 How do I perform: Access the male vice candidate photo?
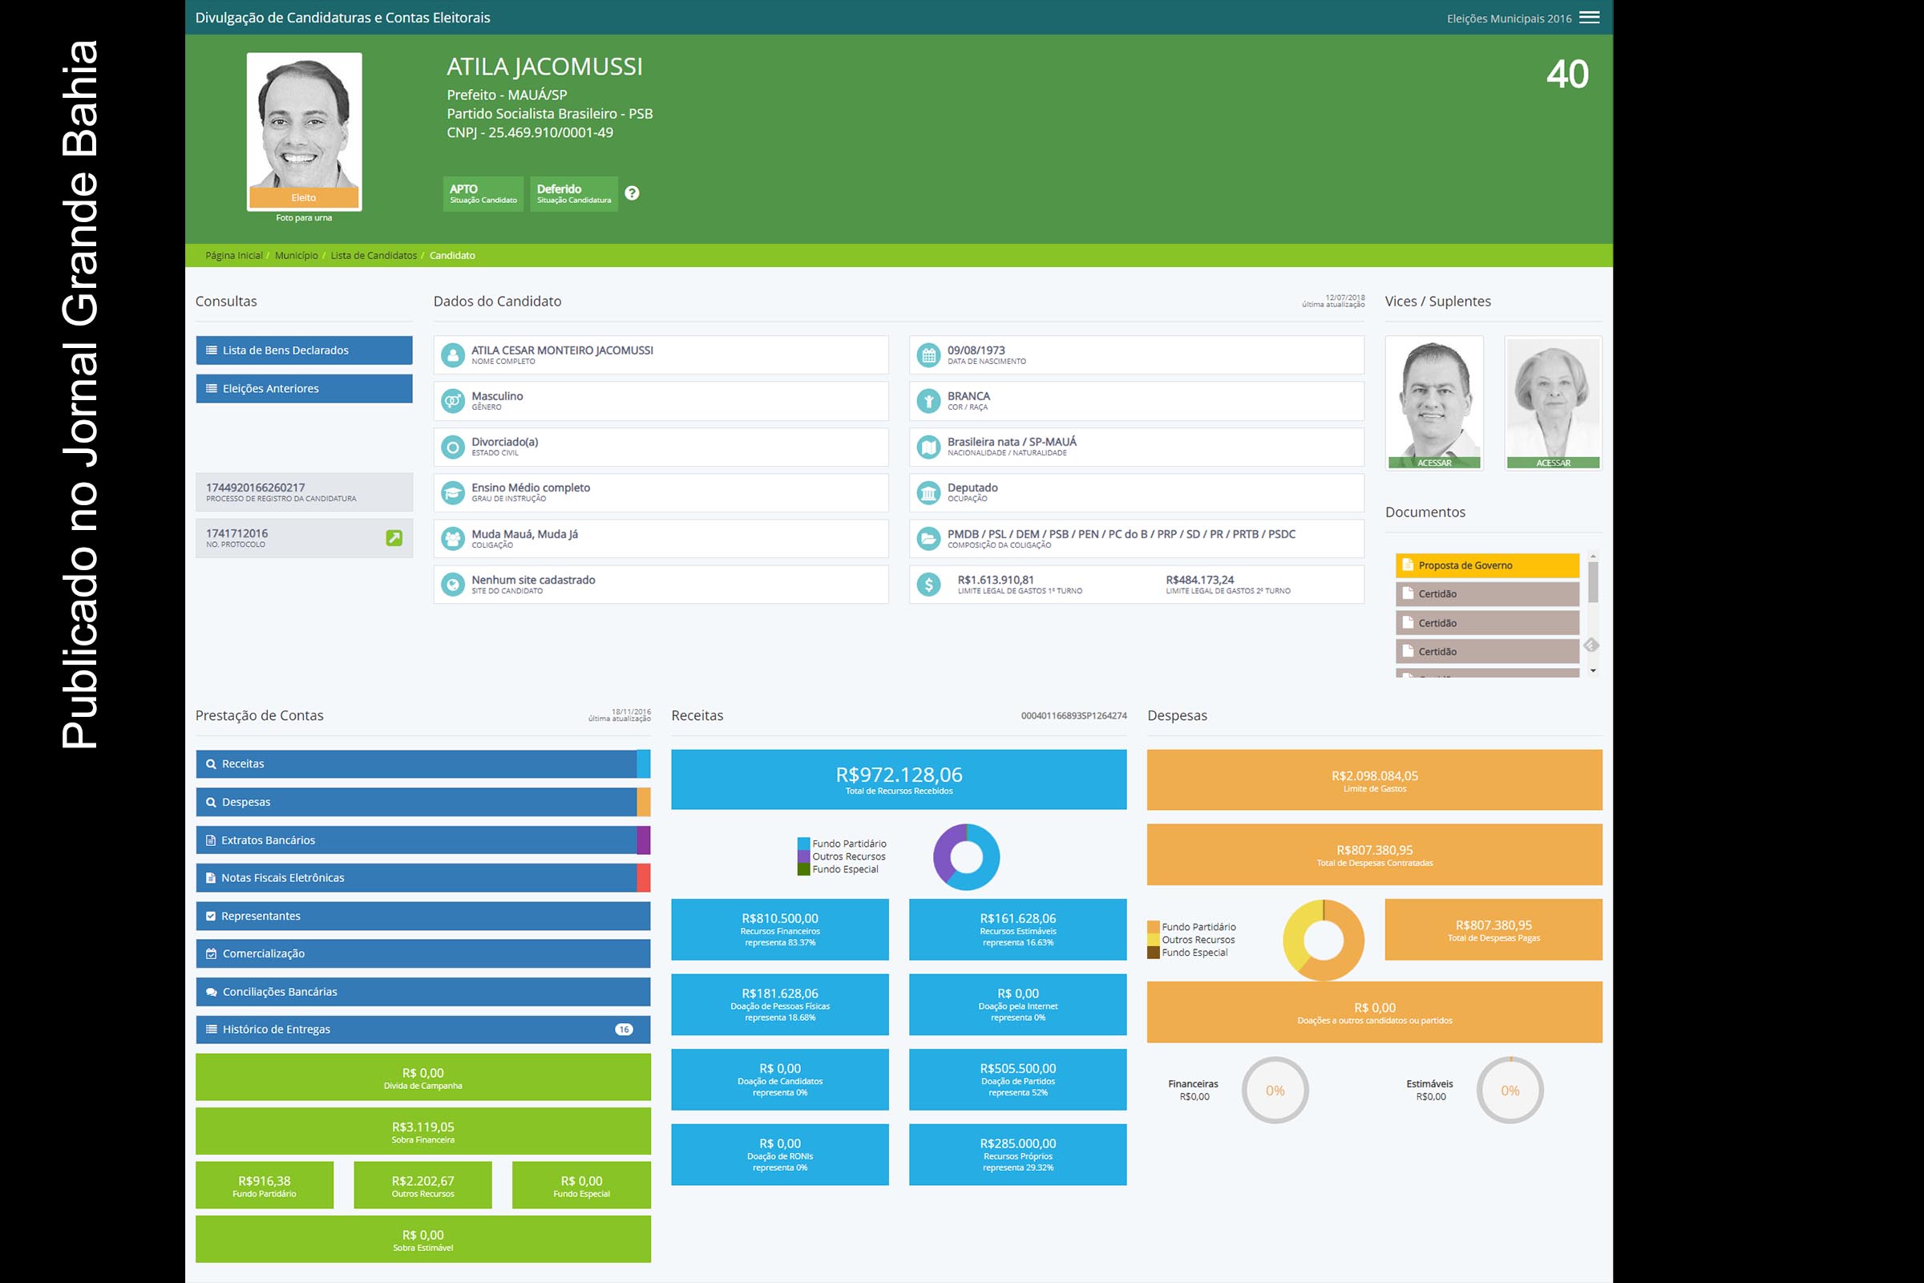[1433, 403]
